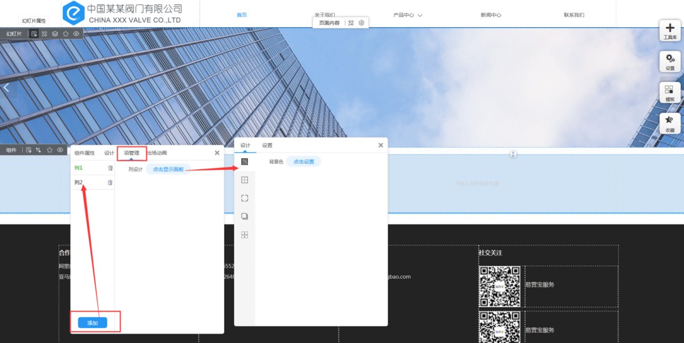Switch to the 出场动画 tab
The width and height of the screenshot is (684, 343).
coord(157,153)
